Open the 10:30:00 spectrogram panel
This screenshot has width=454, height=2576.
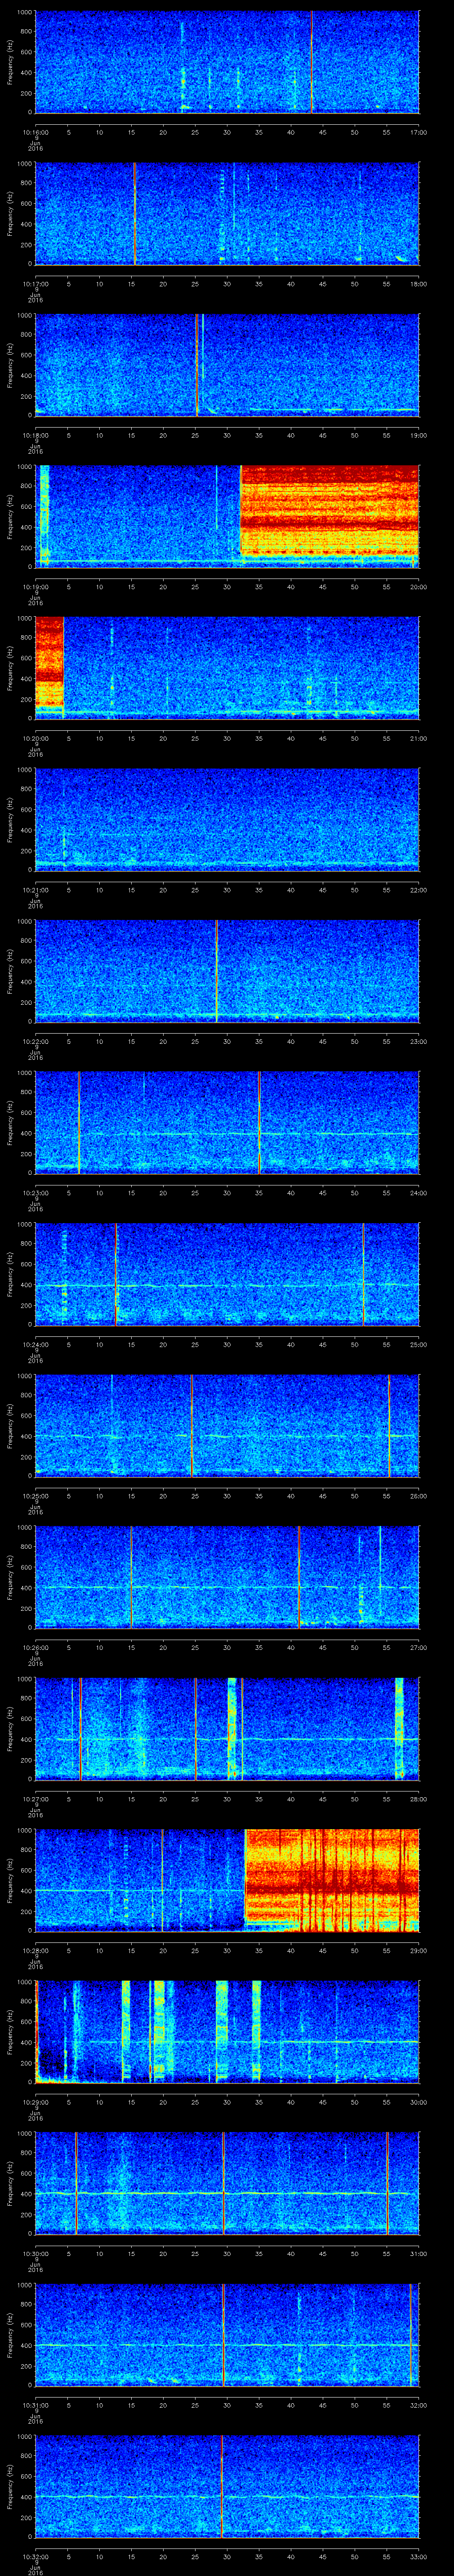point(227,2183)
